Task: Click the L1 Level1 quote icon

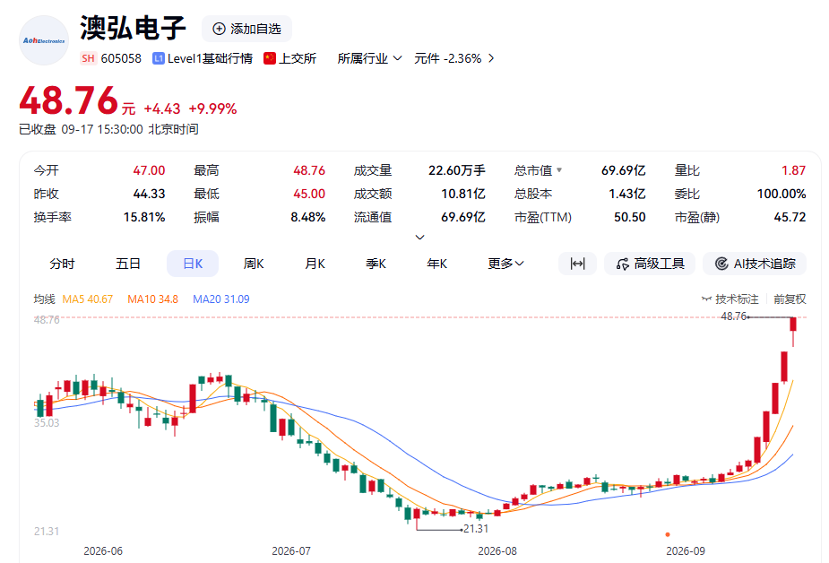Action: point(158,58)
